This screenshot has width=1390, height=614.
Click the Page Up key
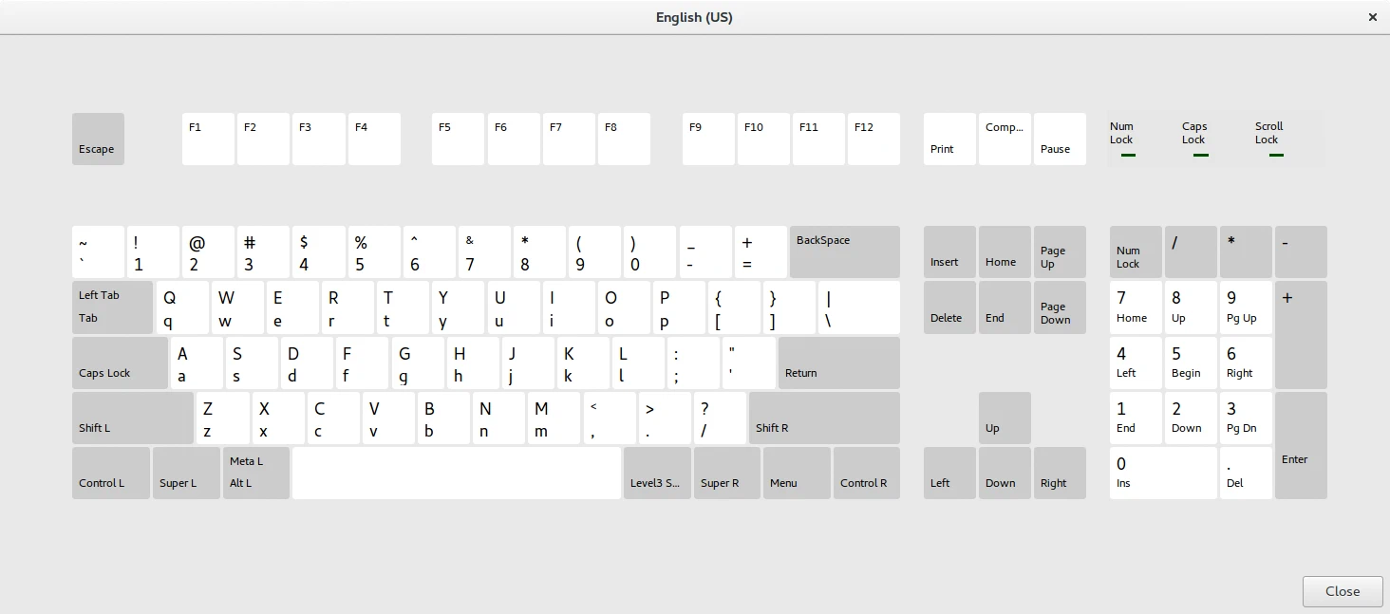(x=1059, y=251)
